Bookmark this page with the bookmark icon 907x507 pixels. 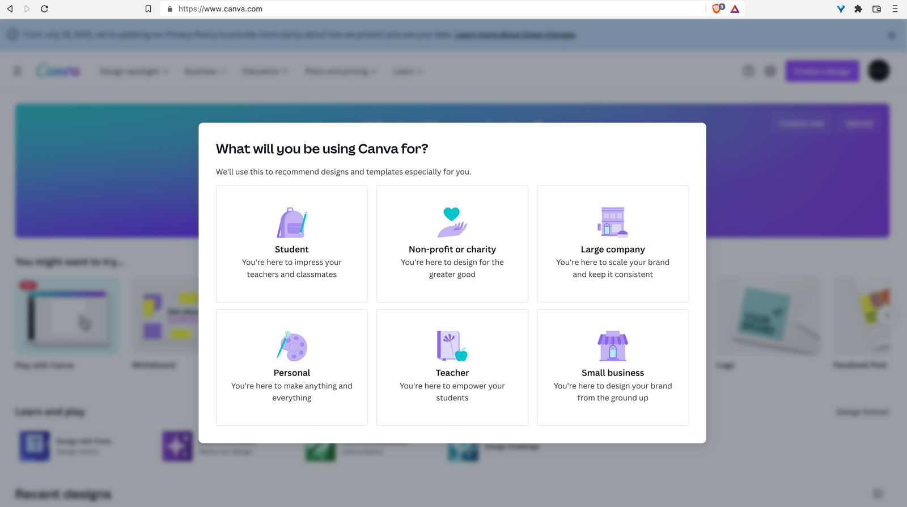[149, 9]
